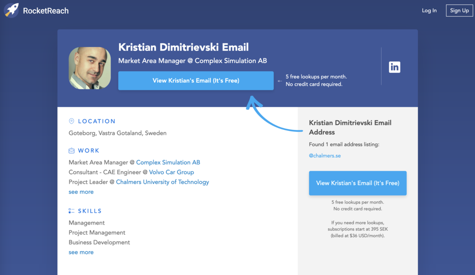Screen dimensions: 475x275
Task: Open the LinkedIn profile icon
Action: 394,67
